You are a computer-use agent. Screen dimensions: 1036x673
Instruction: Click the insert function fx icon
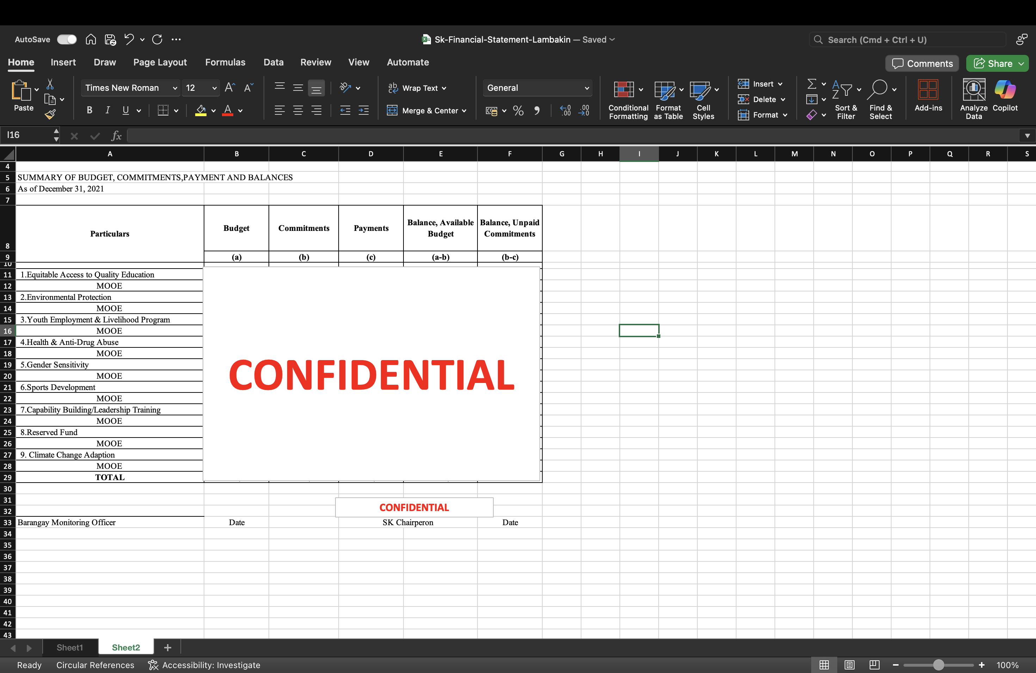[116, 136]
